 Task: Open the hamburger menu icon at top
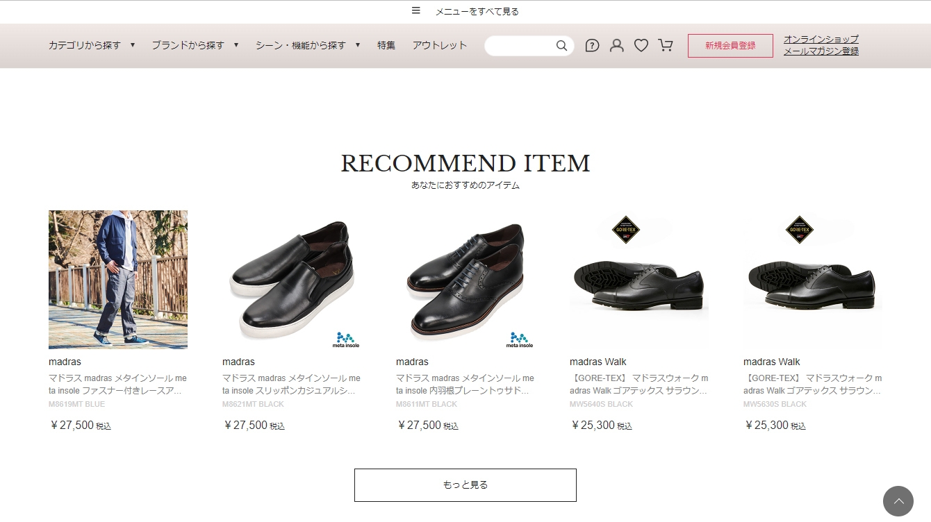[416, 10]
